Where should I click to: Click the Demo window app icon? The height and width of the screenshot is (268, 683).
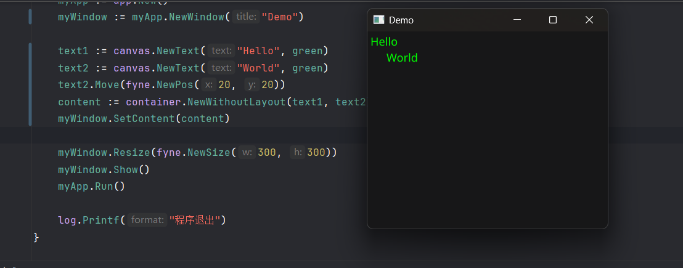point(379,20)
